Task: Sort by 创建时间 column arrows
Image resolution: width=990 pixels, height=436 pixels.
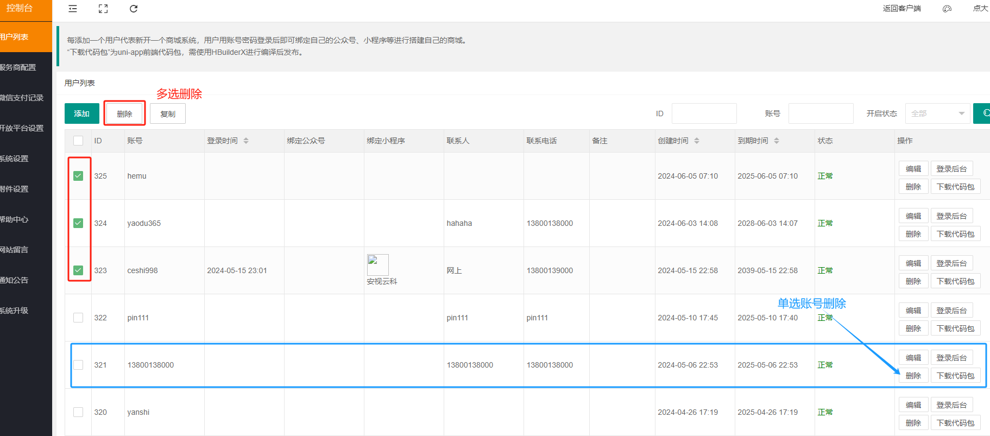Action: click(697, 141)
